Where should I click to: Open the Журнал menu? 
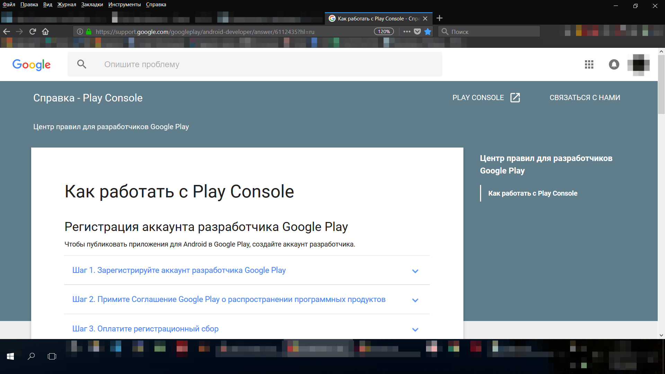click(x=66, y=5)
